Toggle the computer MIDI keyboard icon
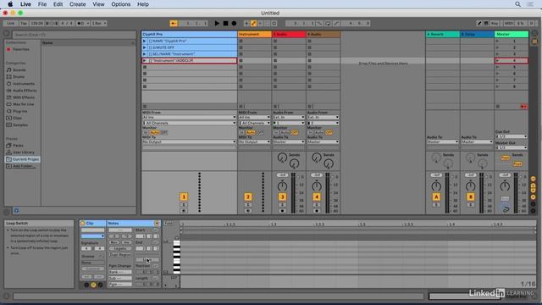Viewport: 542px width, 305px height. 486,23
